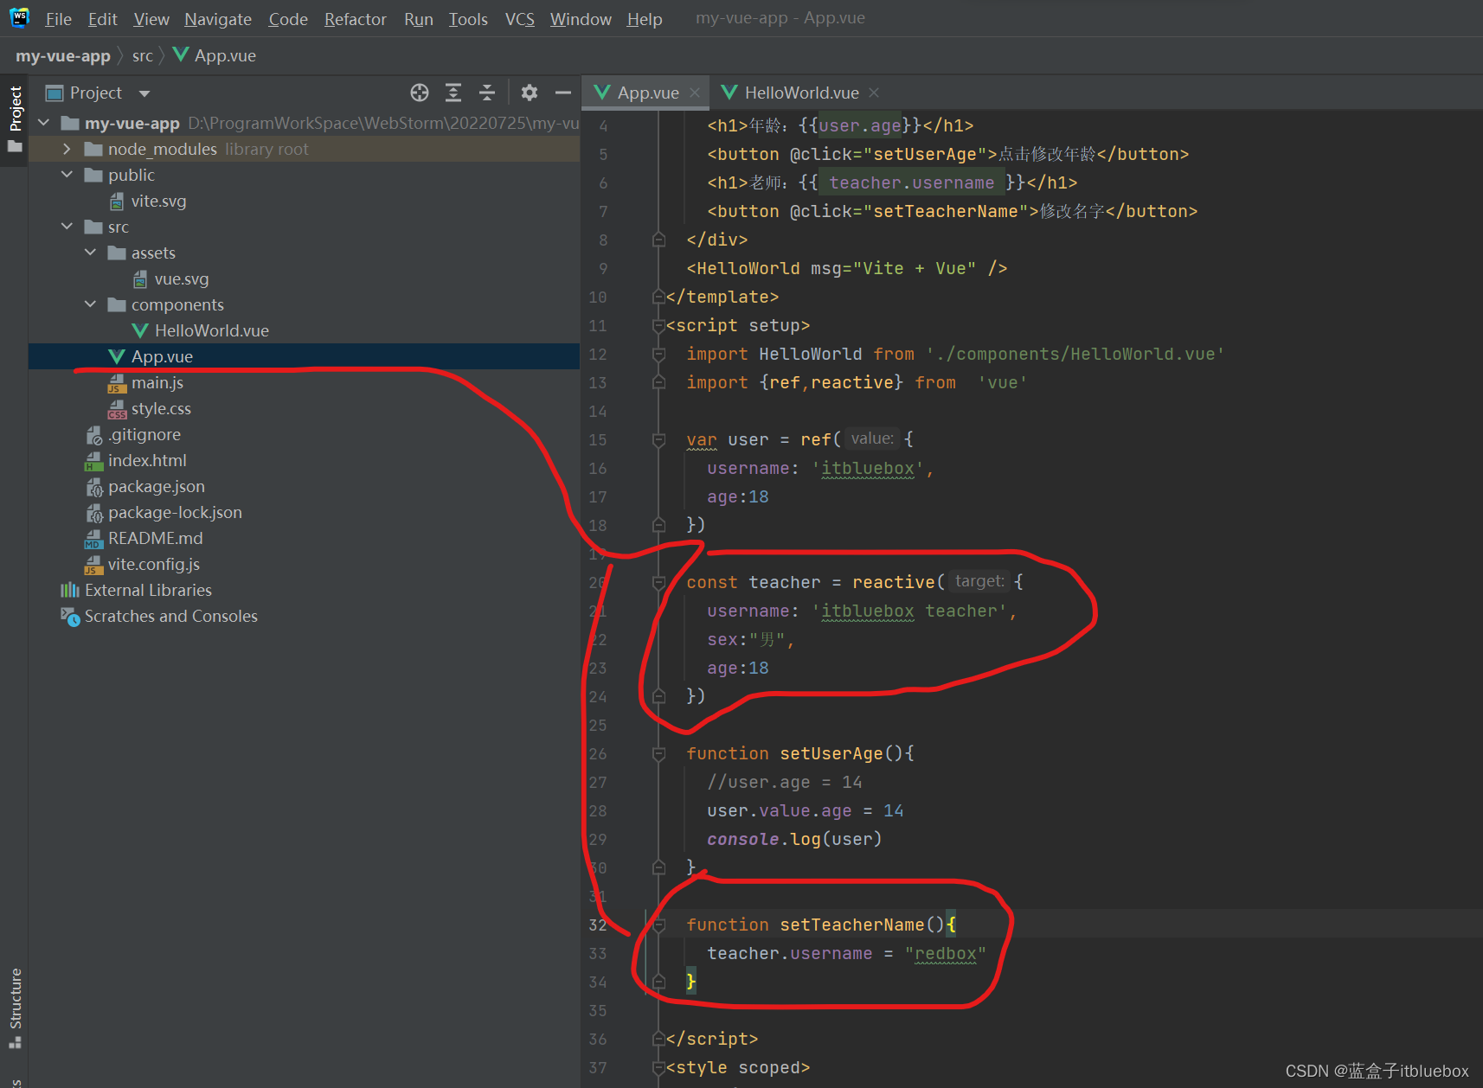
Task: Click the main.js file icon
Action: [117, 383]
